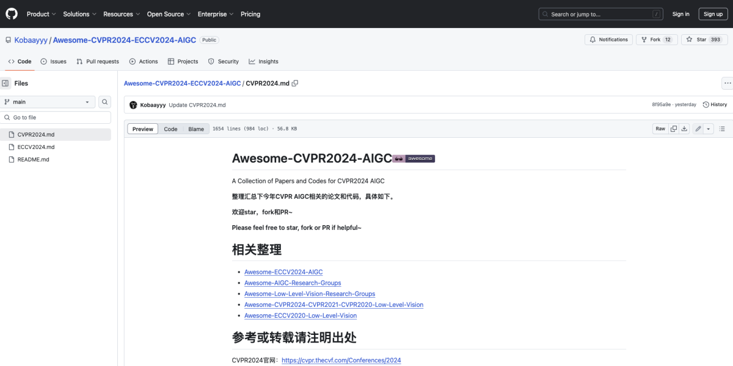Open the Awesome-ECCV2024-AIGC link
Screen dimensions: 733x366
[x=283, y=271]
